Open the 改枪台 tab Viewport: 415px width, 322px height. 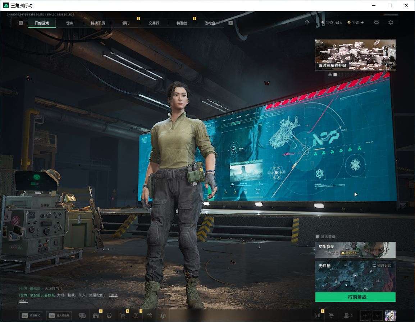(210, 23)
